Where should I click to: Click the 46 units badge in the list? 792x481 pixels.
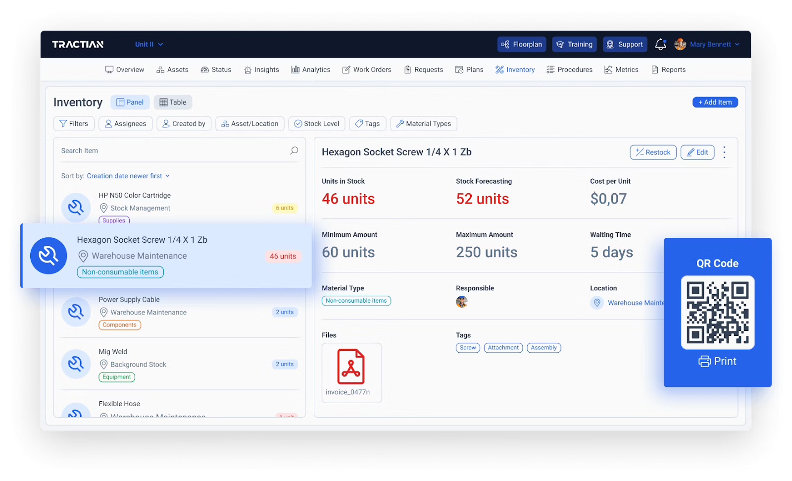click(283, 257)
